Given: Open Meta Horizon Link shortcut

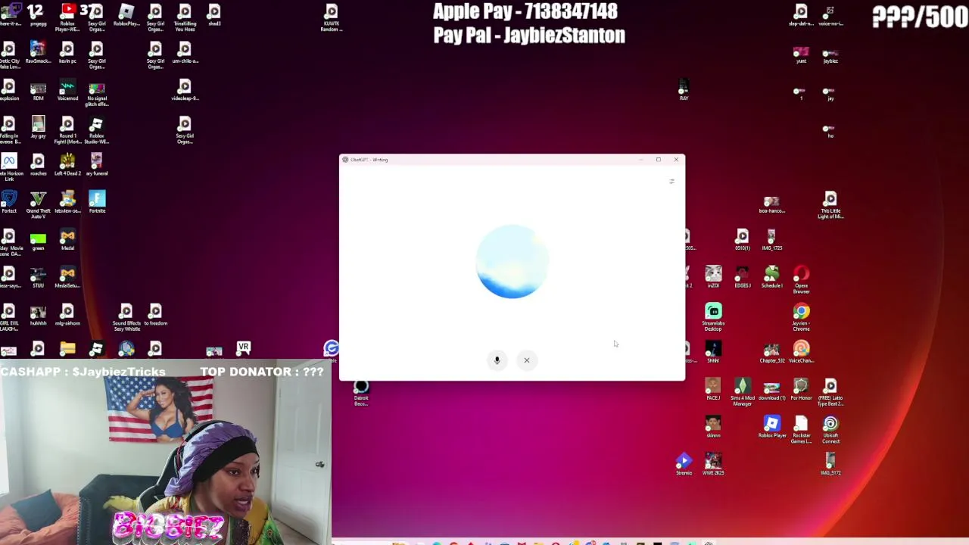Looking at the screenshot, I should (8, 167).
